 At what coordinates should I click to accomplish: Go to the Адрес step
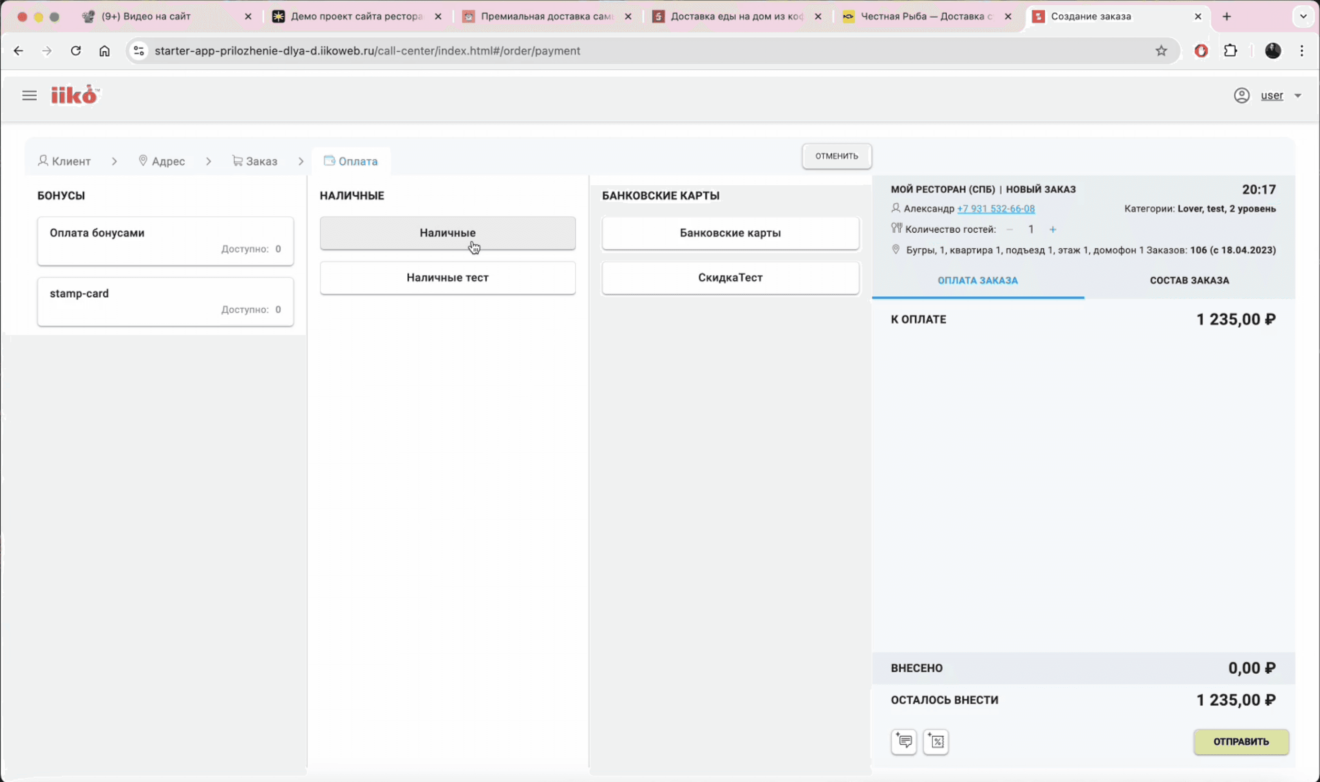point(162,161)
